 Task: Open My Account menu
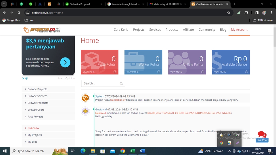(x=239, y=30)
